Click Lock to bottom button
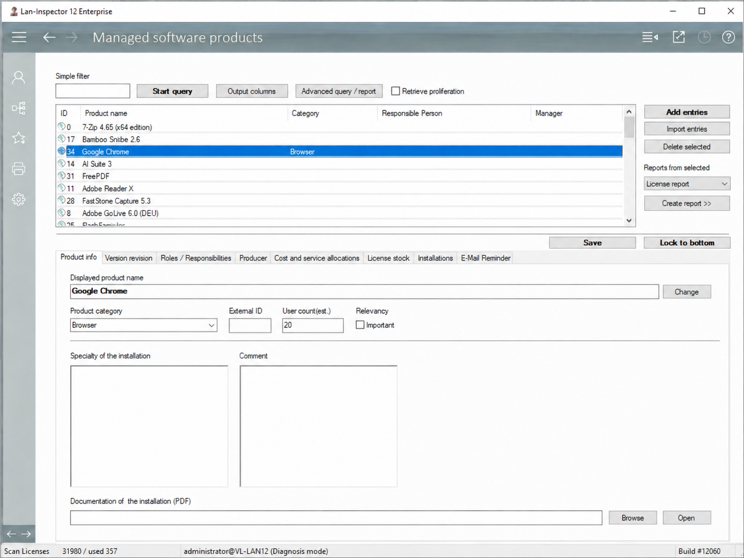This screenshot has height=558, width=744. [x=687, y=243]
